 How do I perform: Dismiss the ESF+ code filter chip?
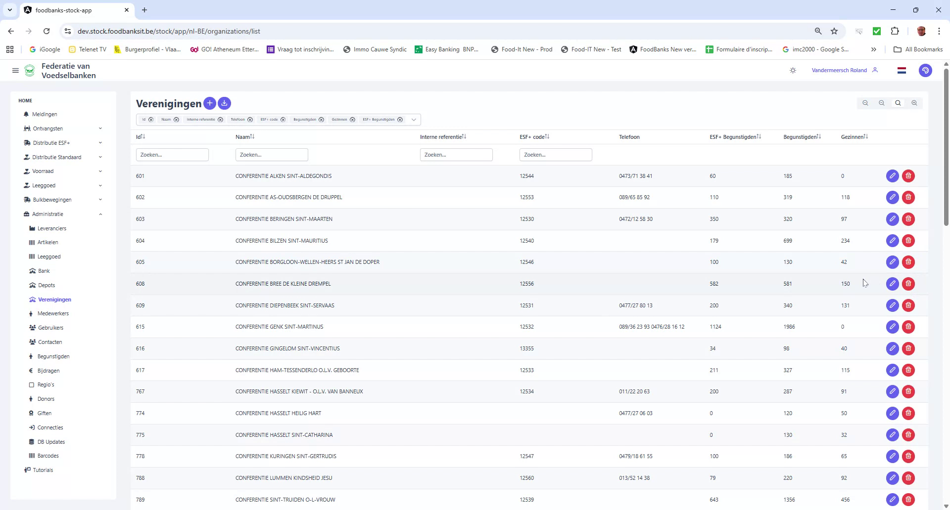click(283, 119)
